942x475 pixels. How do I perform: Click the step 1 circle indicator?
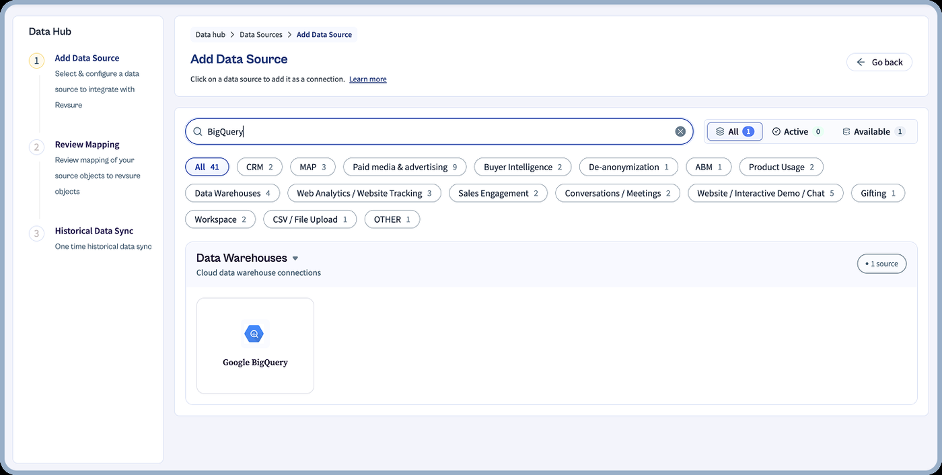point(36,61)
